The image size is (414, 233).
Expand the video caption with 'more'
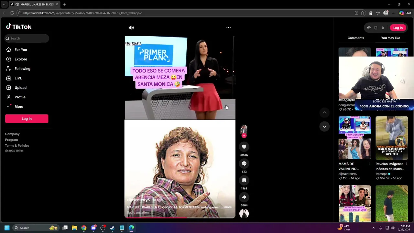point(228,207)
